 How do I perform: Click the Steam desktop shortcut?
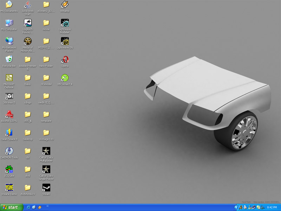46,188
